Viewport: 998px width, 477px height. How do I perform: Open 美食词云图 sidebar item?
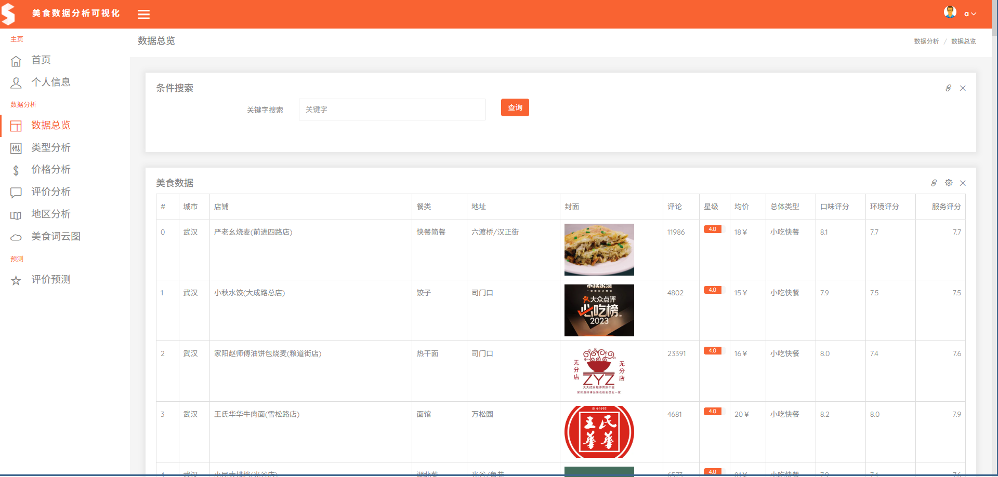56,237
